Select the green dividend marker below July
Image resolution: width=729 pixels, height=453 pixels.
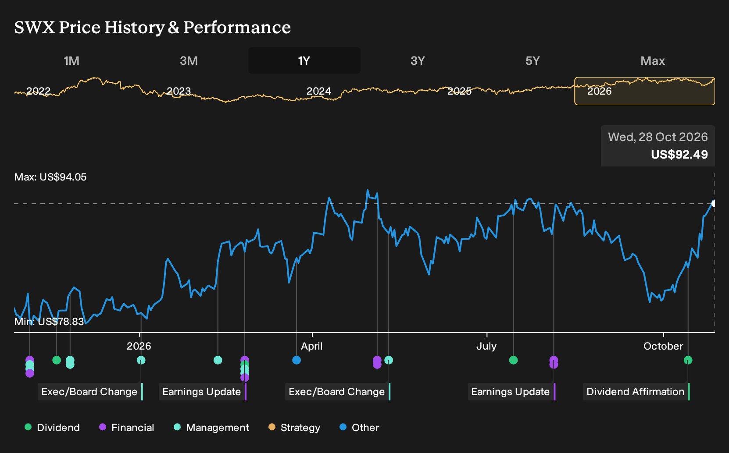(x=513, y=360)
